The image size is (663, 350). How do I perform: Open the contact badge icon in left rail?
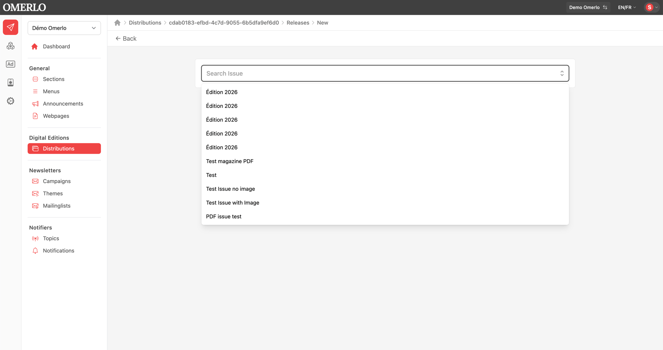tap(11, 83)
